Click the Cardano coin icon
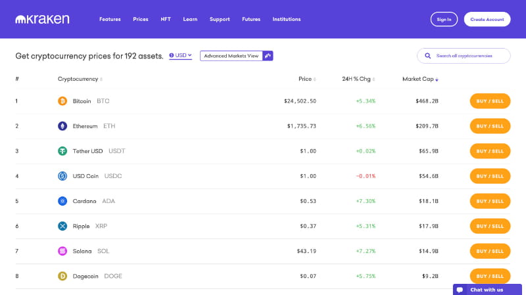This screenshot has height=295, width=526. [x=62, y=201]
